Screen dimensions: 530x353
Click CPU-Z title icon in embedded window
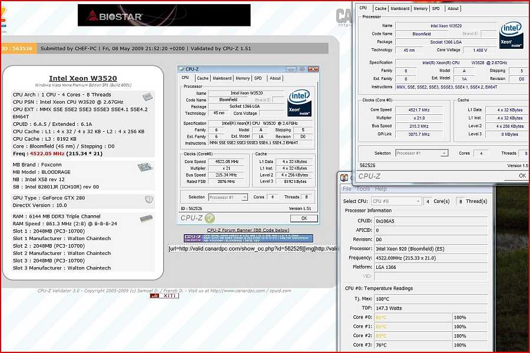pyautogui.click(x=181, y=69)
